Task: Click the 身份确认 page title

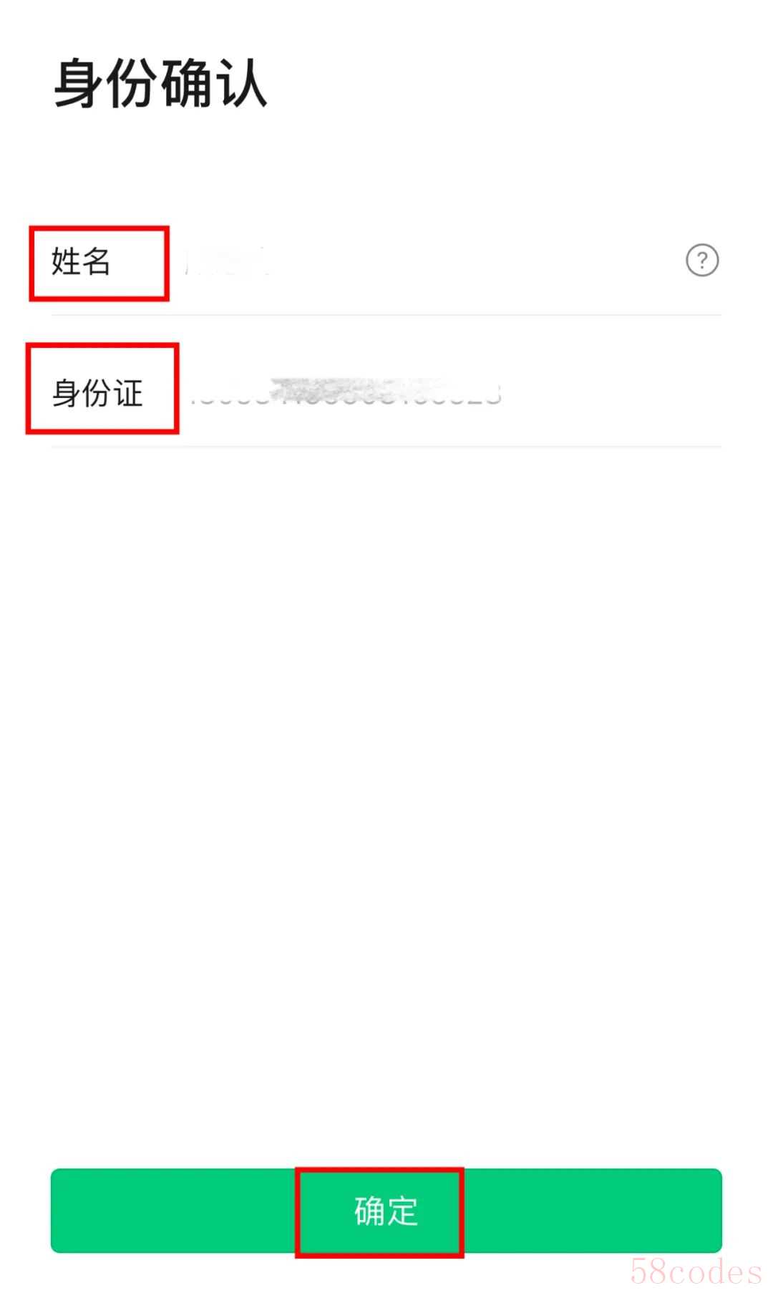Action: [x=160, y=84]
